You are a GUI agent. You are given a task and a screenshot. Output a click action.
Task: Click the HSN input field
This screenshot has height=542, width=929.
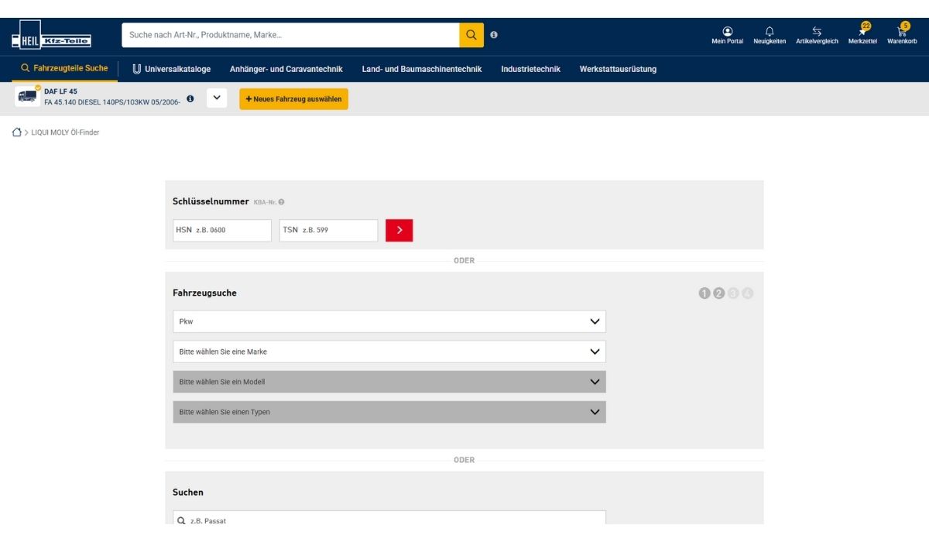point(222,230)
